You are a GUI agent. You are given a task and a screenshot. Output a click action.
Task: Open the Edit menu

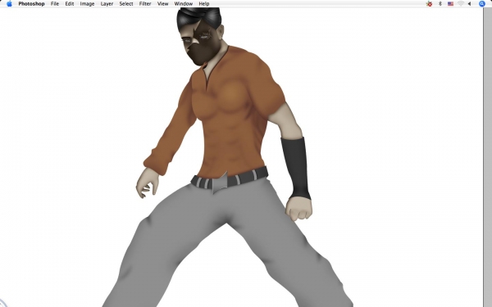point(70,4)
